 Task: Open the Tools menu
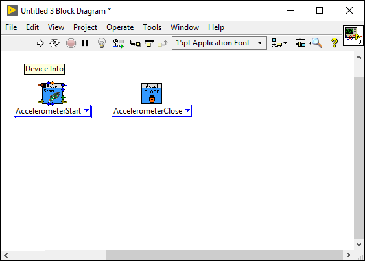[x=152, y=27]
